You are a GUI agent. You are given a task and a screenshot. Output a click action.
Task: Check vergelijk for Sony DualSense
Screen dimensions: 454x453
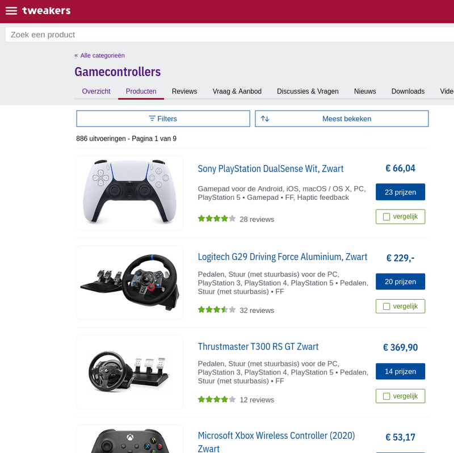[x=387, y=217]
